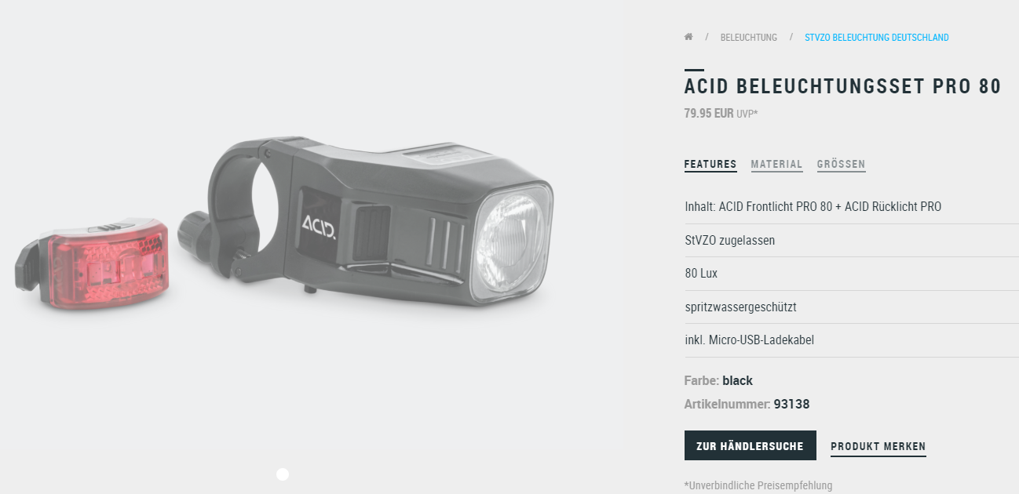Click the home icon in the breadcrumb

(x=688, y=37)
